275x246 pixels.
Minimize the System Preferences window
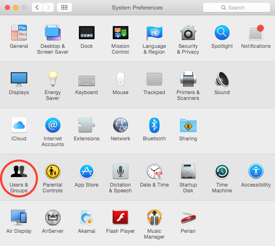pyautogui.click(x=16, y=7)
